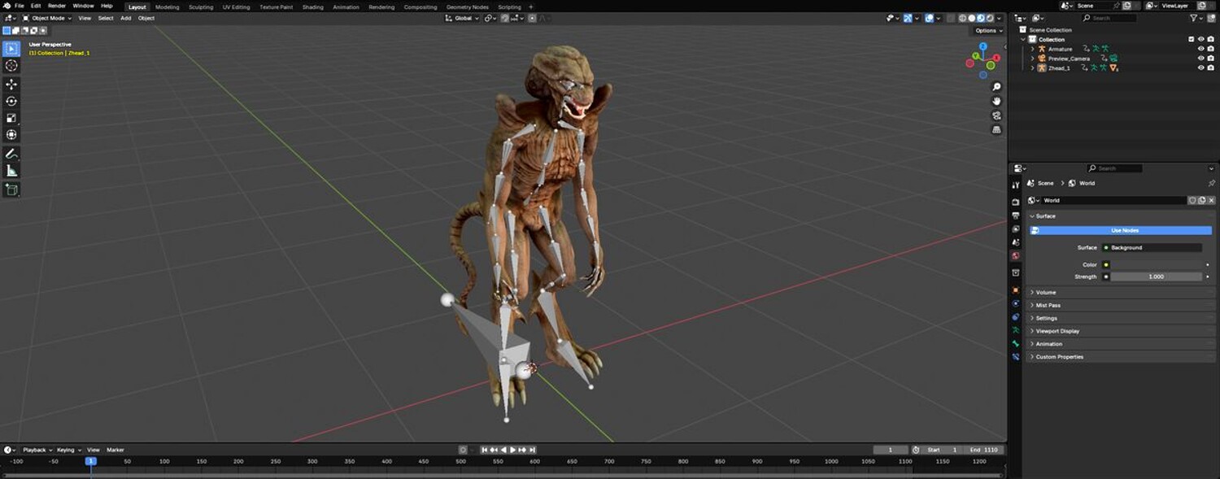
Task: Select the 3D Cursor tool
Action: (11, 66)
